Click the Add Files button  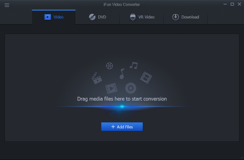122,127
